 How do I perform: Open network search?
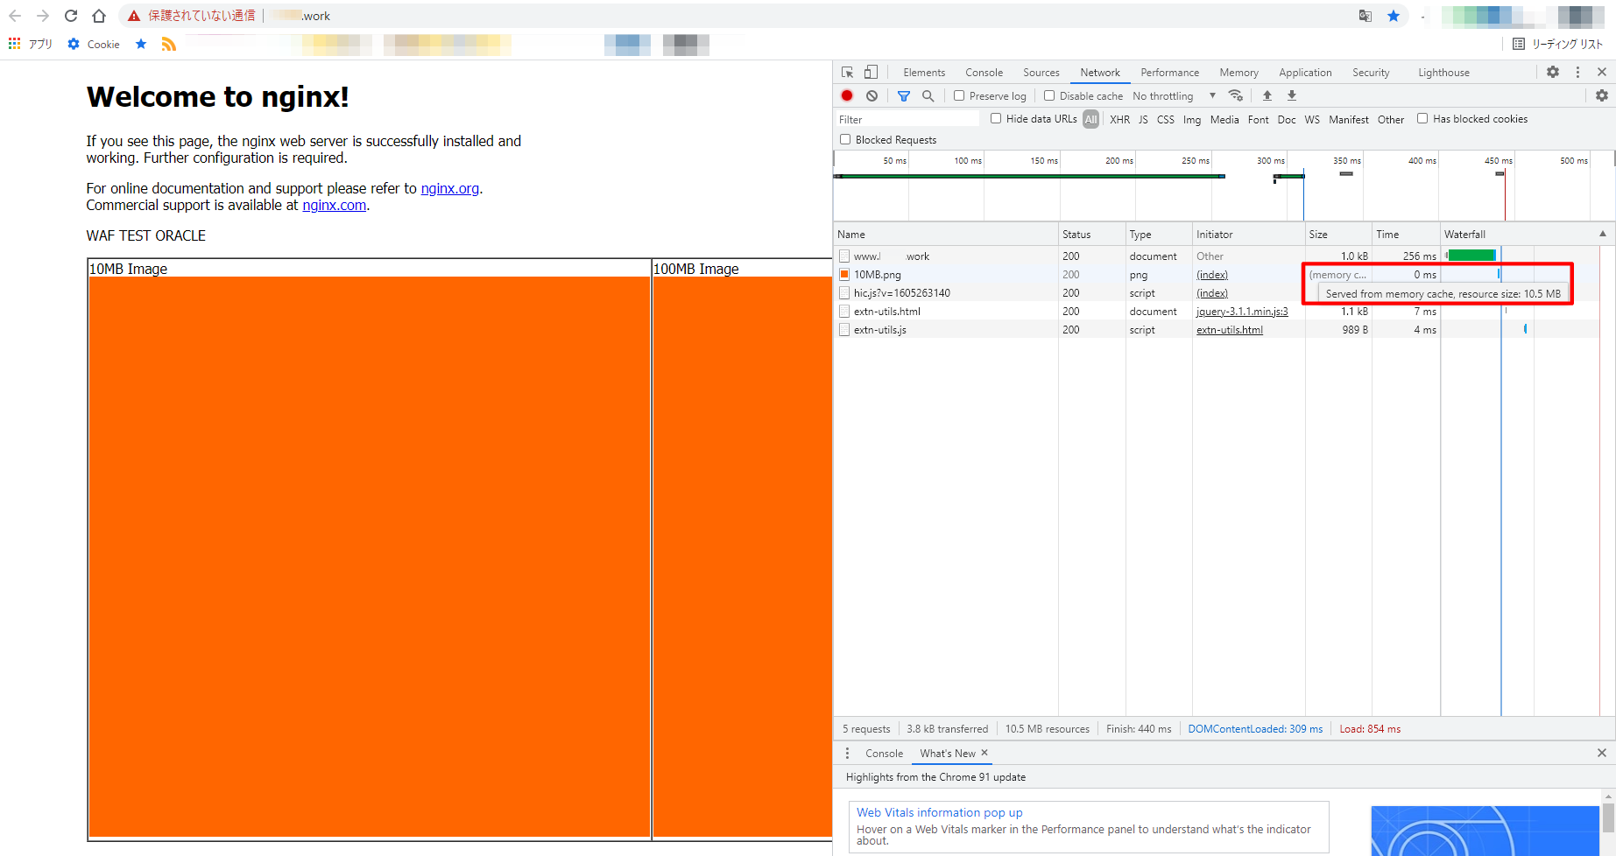coord(928,95)
